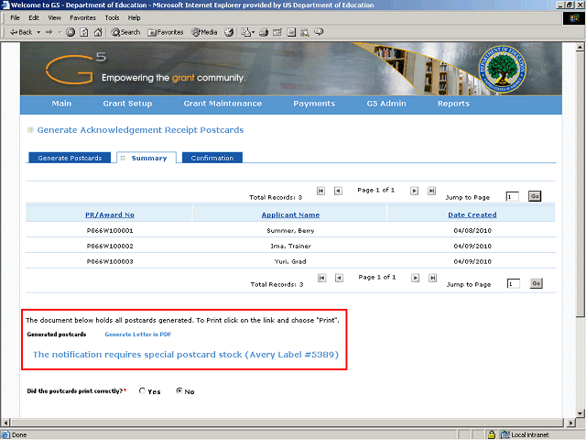Click bottom pager First Page icon

[x=321, y=278]
